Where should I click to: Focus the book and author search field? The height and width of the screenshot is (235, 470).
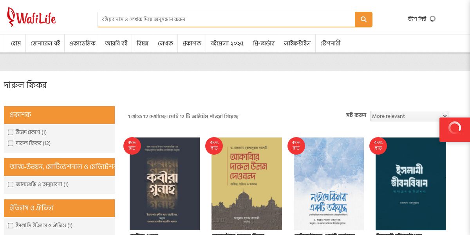coord(226,20)
